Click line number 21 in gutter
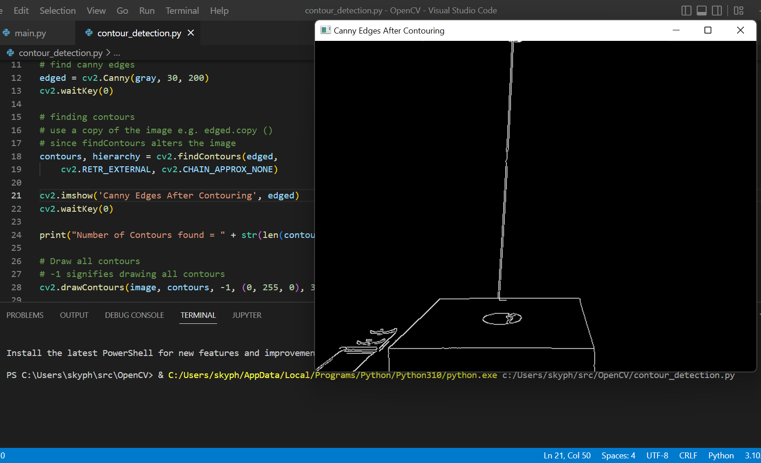 16,196
